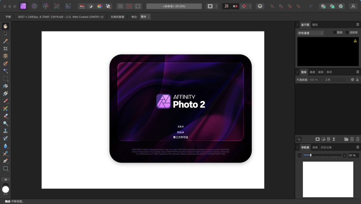Add a mask layer
Viewport: 361px width, 204px height.
[318, 139]
